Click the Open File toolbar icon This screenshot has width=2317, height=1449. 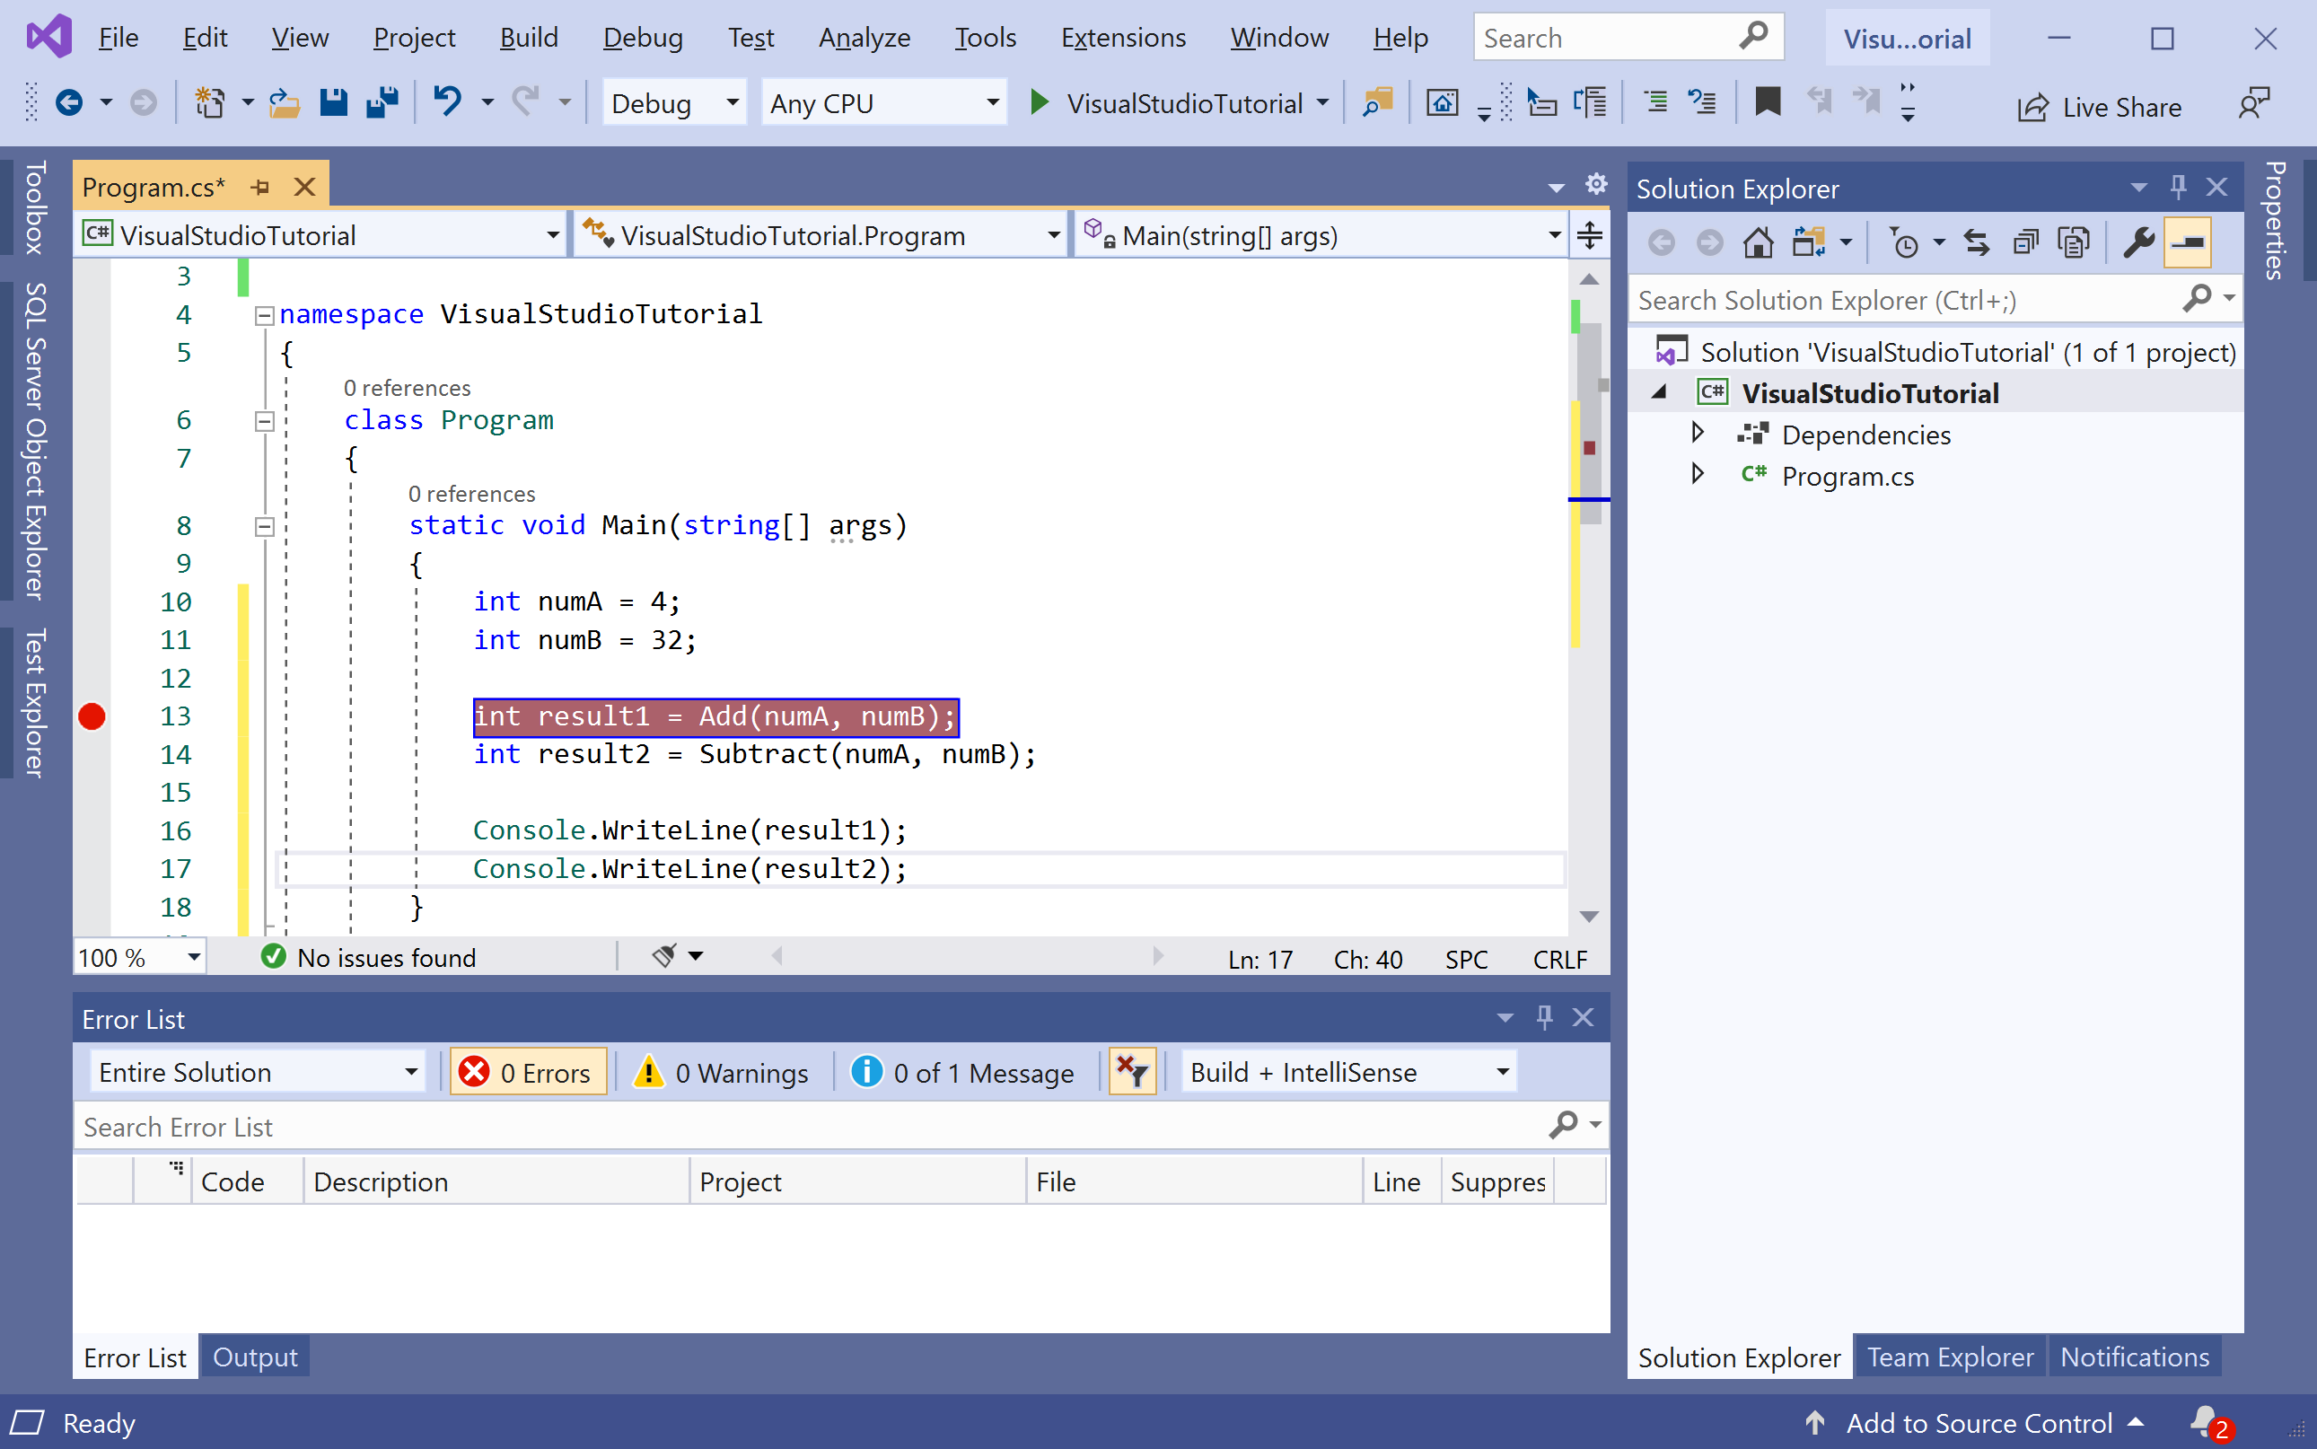click(x=285, y=102)
